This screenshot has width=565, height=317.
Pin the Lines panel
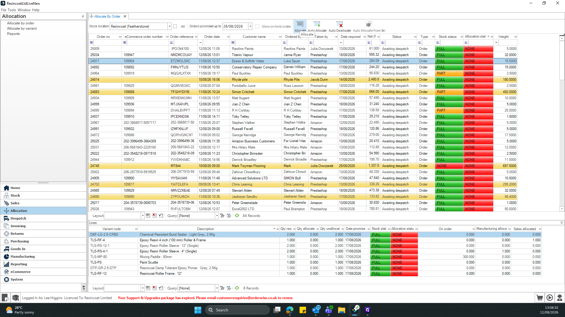562,223
